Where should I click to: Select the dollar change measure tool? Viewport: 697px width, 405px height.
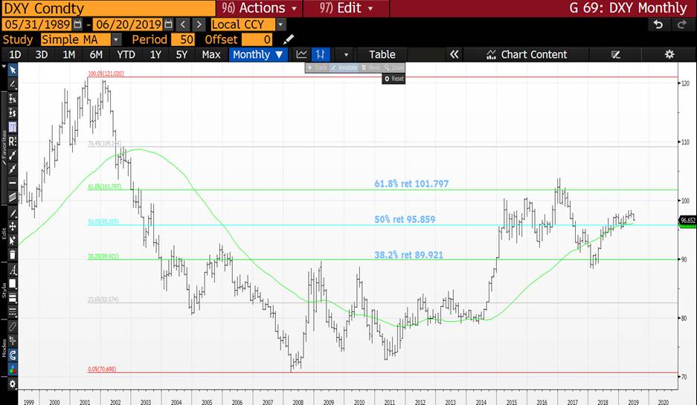coord(13,113)
